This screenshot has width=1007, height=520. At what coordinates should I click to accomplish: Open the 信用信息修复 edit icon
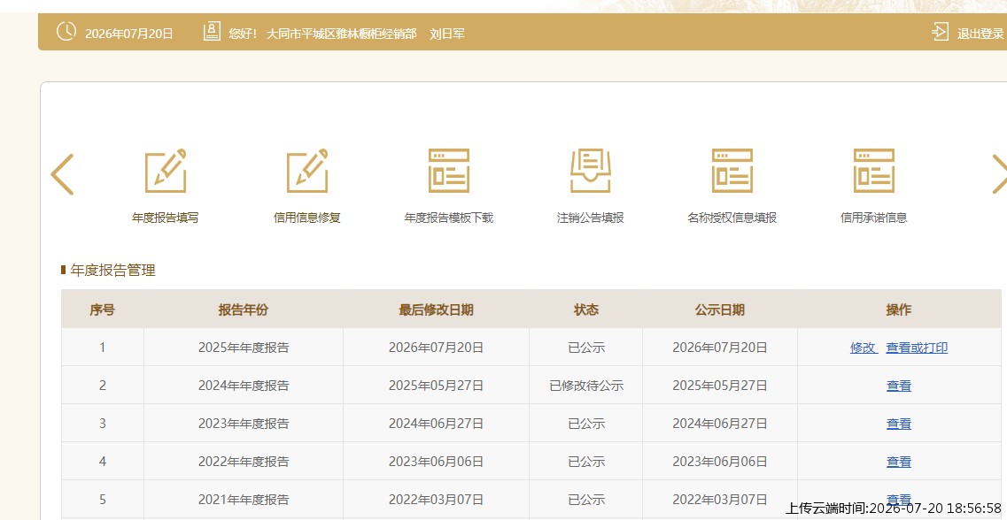click(x=307, y=171)
